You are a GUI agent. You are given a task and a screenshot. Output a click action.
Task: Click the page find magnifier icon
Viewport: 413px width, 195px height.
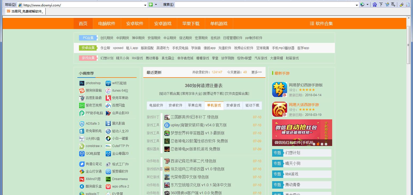click(408, 5)
